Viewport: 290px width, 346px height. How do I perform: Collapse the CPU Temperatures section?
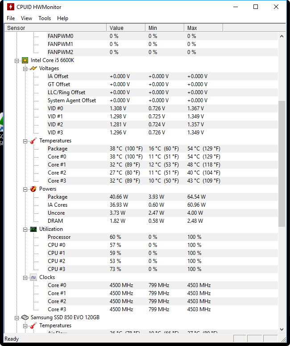click(x=25, y=141)
